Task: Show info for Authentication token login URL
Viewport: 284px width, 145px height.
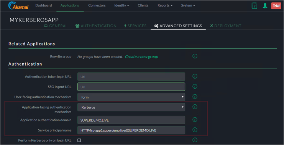Action: coord(195,76)
